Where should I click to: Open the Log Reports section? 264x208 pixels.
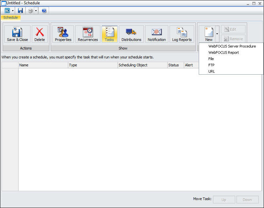[182, 34]
